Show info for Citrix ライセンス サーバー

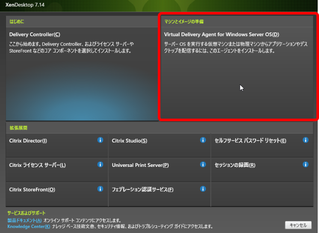pyautogui.click(x=100, y=164)
